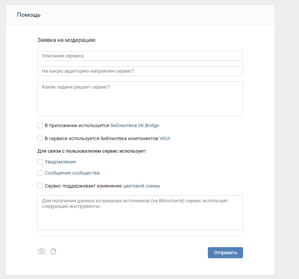
Task: Click the Какие задачи решает сервис textarea
Action: pos(140,99)
